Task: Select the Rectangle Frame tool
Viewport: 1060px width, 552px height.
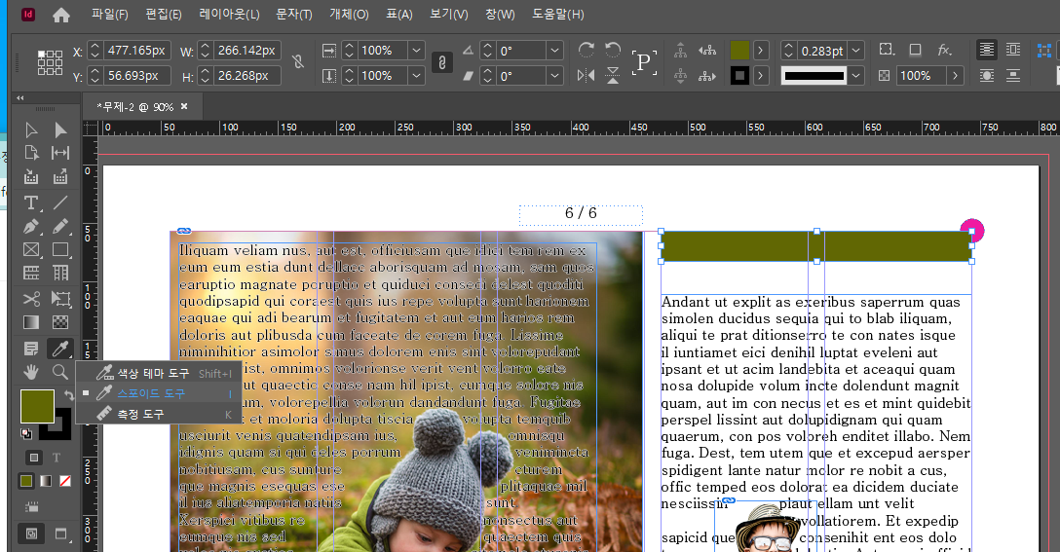Action: tap(31, 249)
